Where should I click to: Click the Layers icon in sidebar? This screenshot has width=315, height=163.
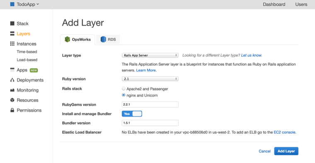(12, 34)
